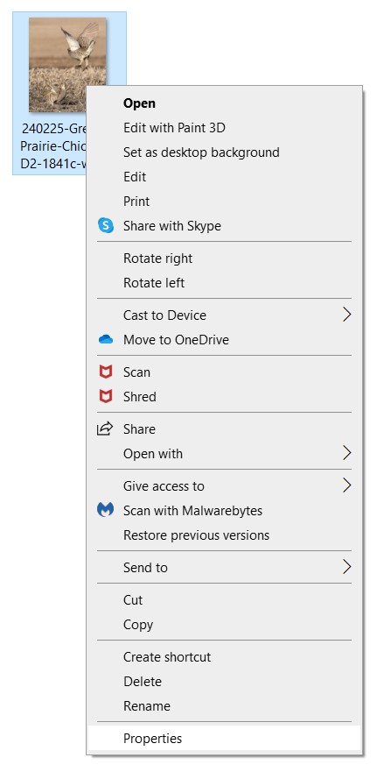384x779 pixels.
Task: Expand the Send to submenu arrow
Action: [x=346, y=567]
